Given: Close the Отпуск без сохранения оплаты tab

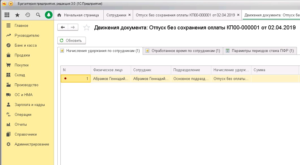Looking at the screenshot, I should 238,15.
